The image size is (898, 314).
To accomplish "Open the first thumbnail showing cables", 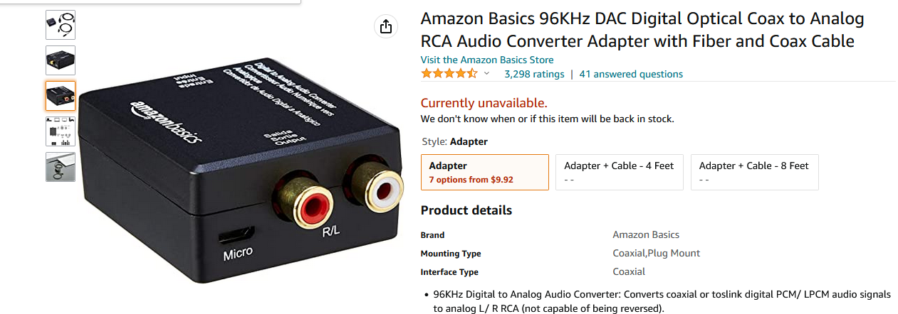I will [x=61, y=25].
